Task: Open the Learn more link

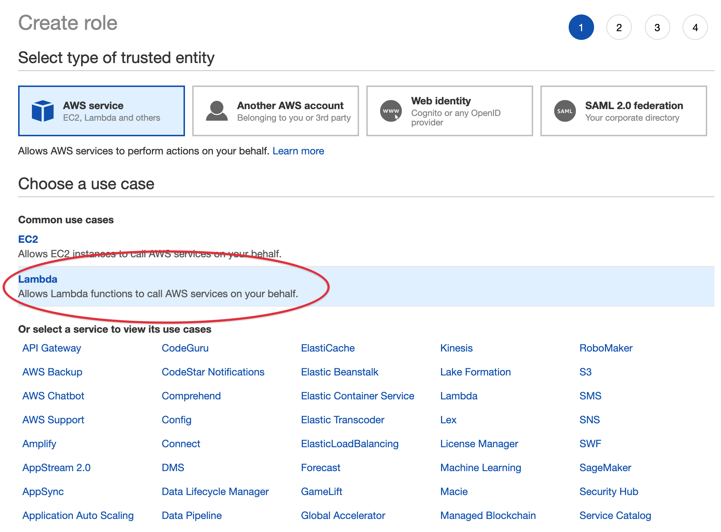Action: click(x=298, y=151)
